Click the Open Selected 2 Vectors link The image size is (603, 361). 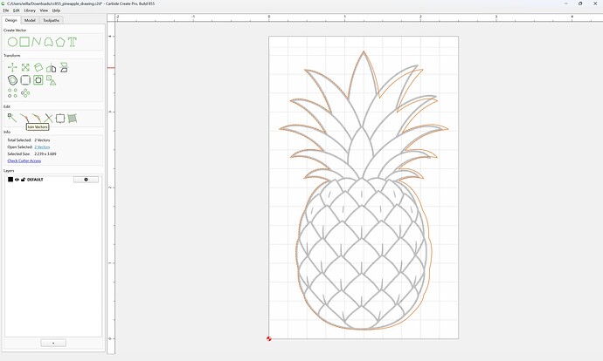(42, 147)
